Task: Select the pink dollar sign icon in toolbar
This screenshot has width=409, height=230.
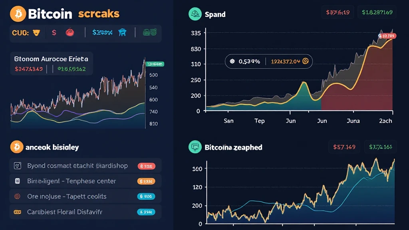Action: 54,33
